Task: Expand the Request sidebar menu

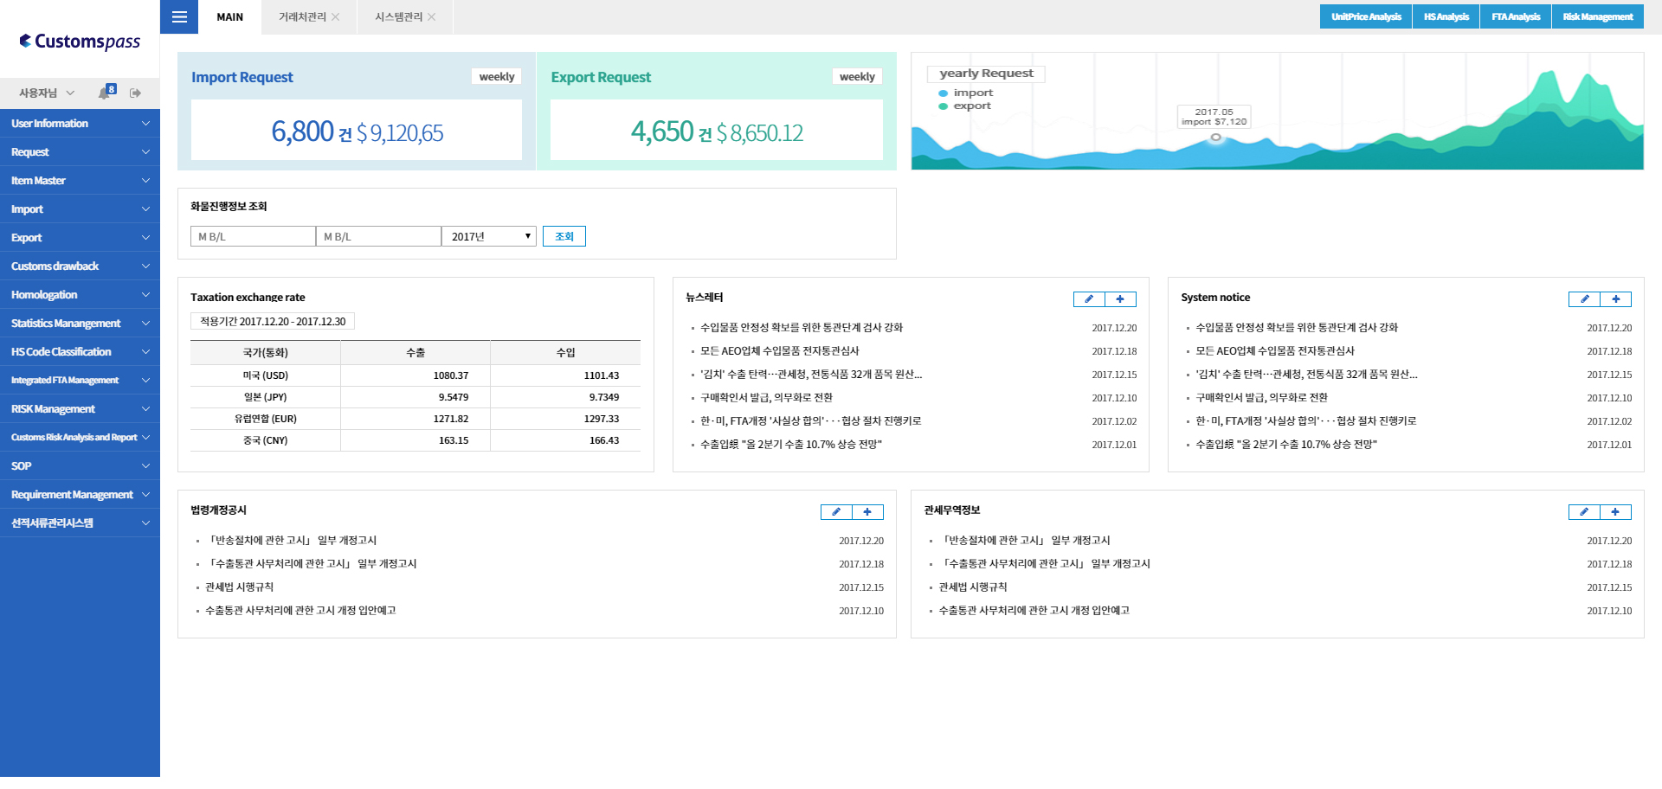Action: click(x=80, y=152)
